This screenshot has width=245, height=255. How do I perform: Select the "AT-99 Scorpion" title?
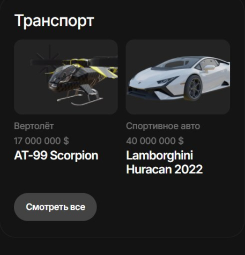(56, 155)
